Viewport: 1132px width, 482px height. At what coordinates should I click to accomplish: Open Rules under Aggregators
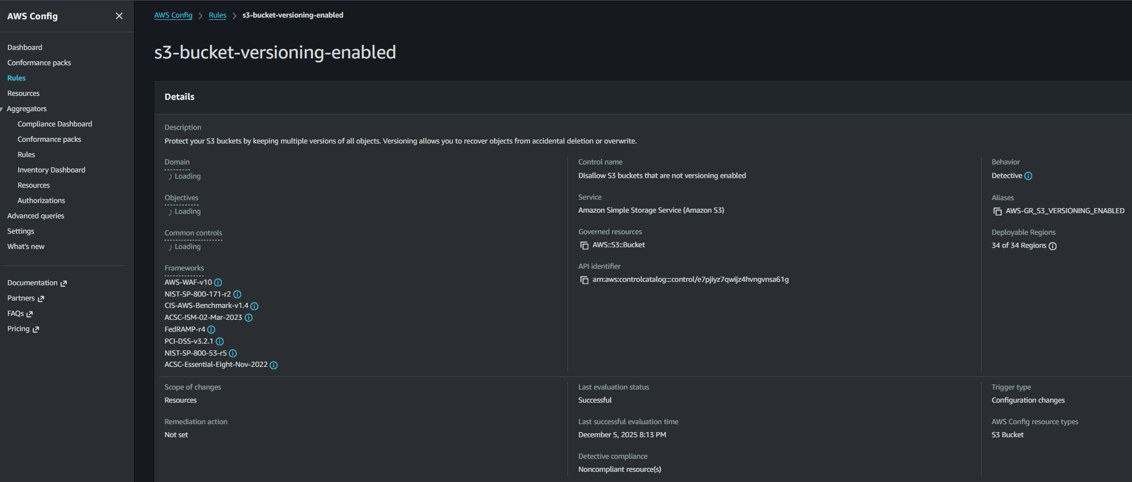coord(26,155)
